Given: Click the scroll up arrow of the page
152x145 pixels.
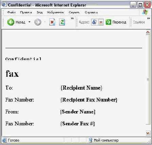Looking at the screenshot, I should coord(148,32).
